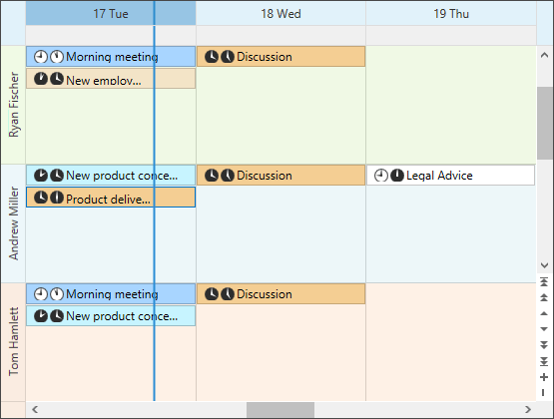Image resolution: width=554 pixels, height=419 pixels.
Task: Click the scroll up chevron
Action: pyautogui.click(x=544, y=55)
